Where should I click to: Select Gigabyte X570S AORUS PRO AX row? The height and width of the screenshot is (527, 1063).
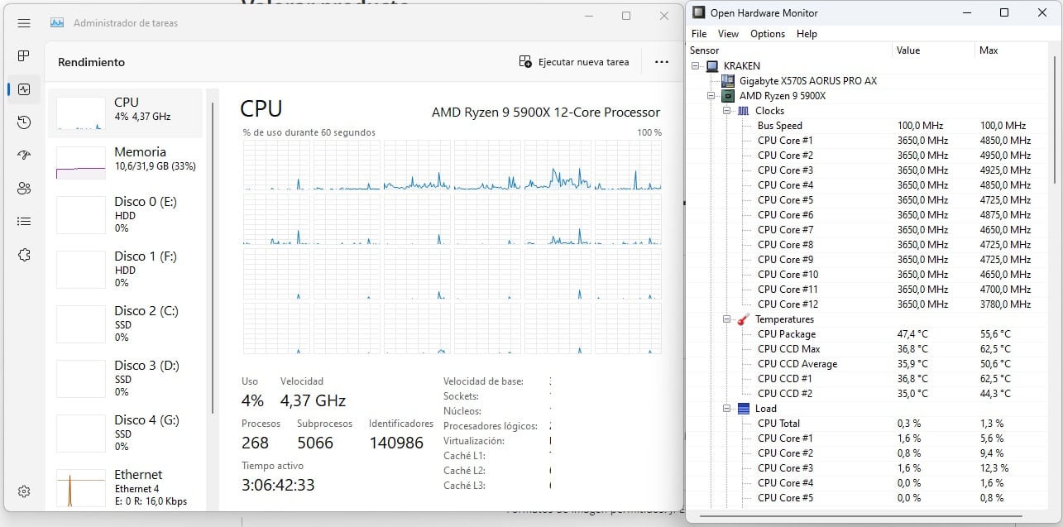pos(869,81)
